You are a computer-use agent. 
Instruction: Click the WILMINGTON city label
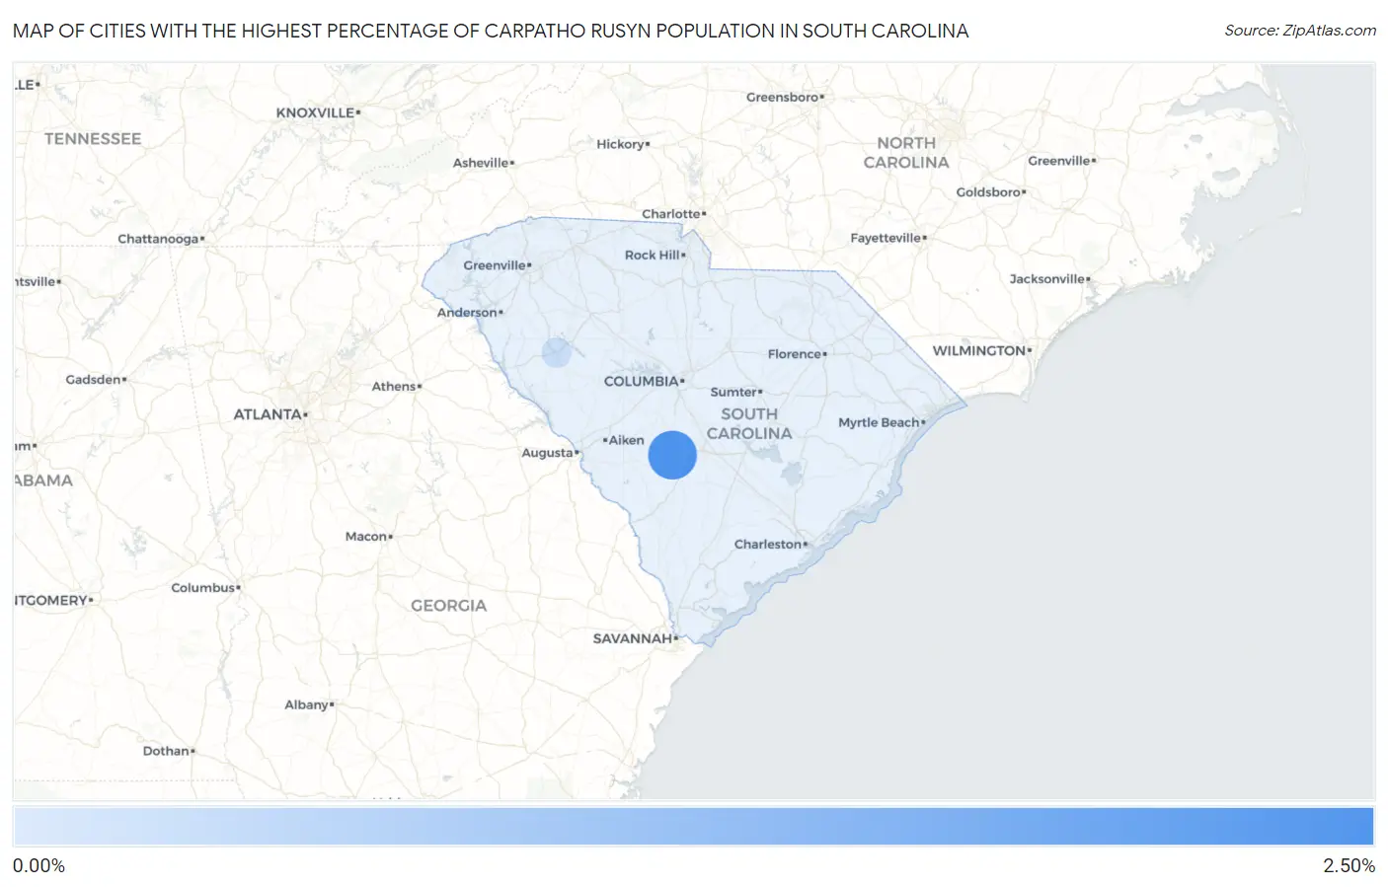(979, 350)
